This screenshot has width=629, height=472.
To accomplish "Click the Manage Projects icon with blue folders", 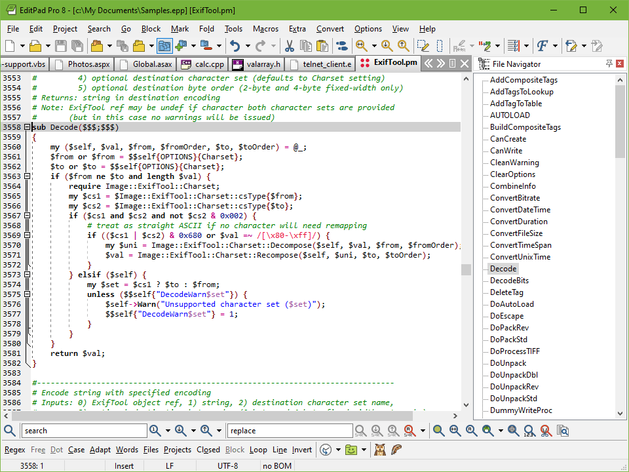I will [x=164, y=46].
